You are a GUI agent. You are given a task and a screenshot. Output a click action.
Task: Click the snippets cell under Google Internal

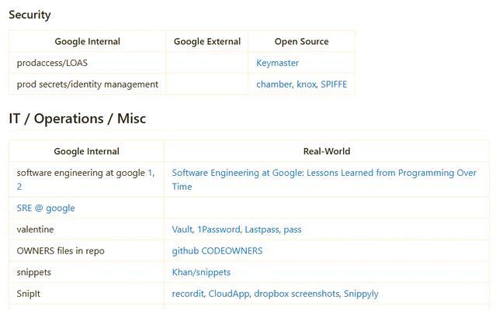(x=86, y=273)
